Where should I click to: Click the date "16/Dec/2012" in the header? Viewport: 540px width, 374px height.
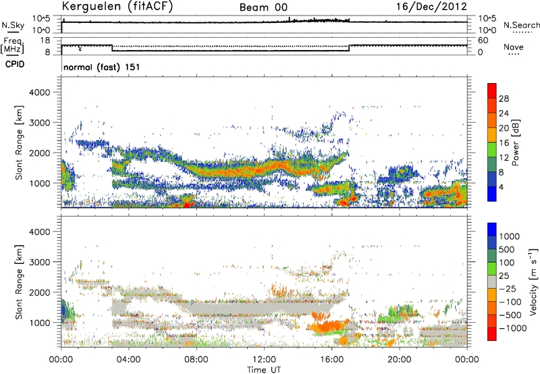coord(431,7)
